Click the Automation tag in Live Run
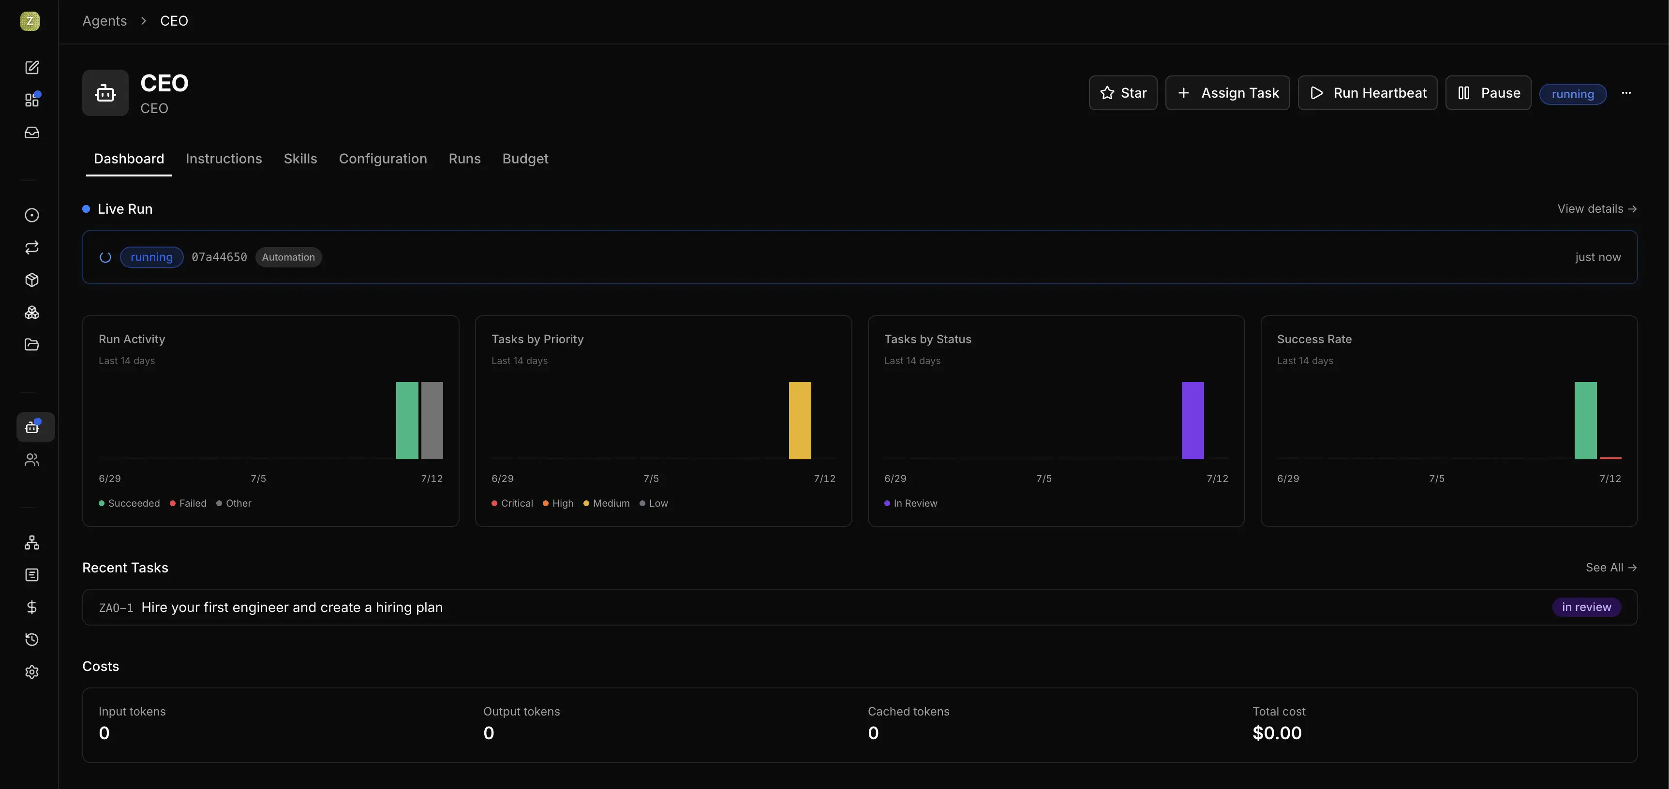This screenshot has width=1669, height=789. point(288,257)
